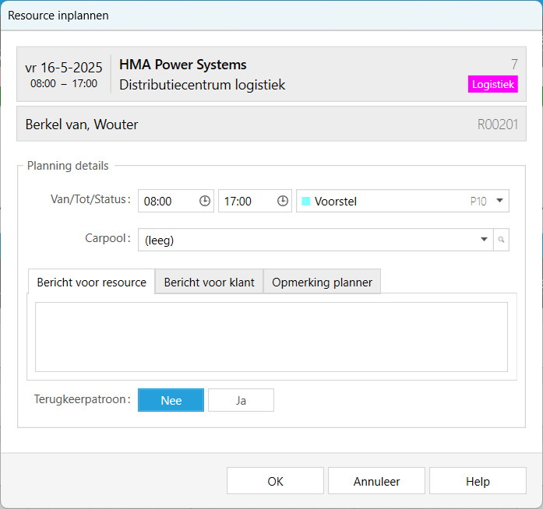Select Nee for Terugkeerpatroon
Viewport: 543px width, 509px height.
[171, 400]
